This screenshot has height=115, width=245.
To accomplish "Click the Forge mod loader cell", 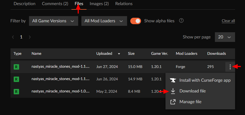I will (x=181, y=67).
